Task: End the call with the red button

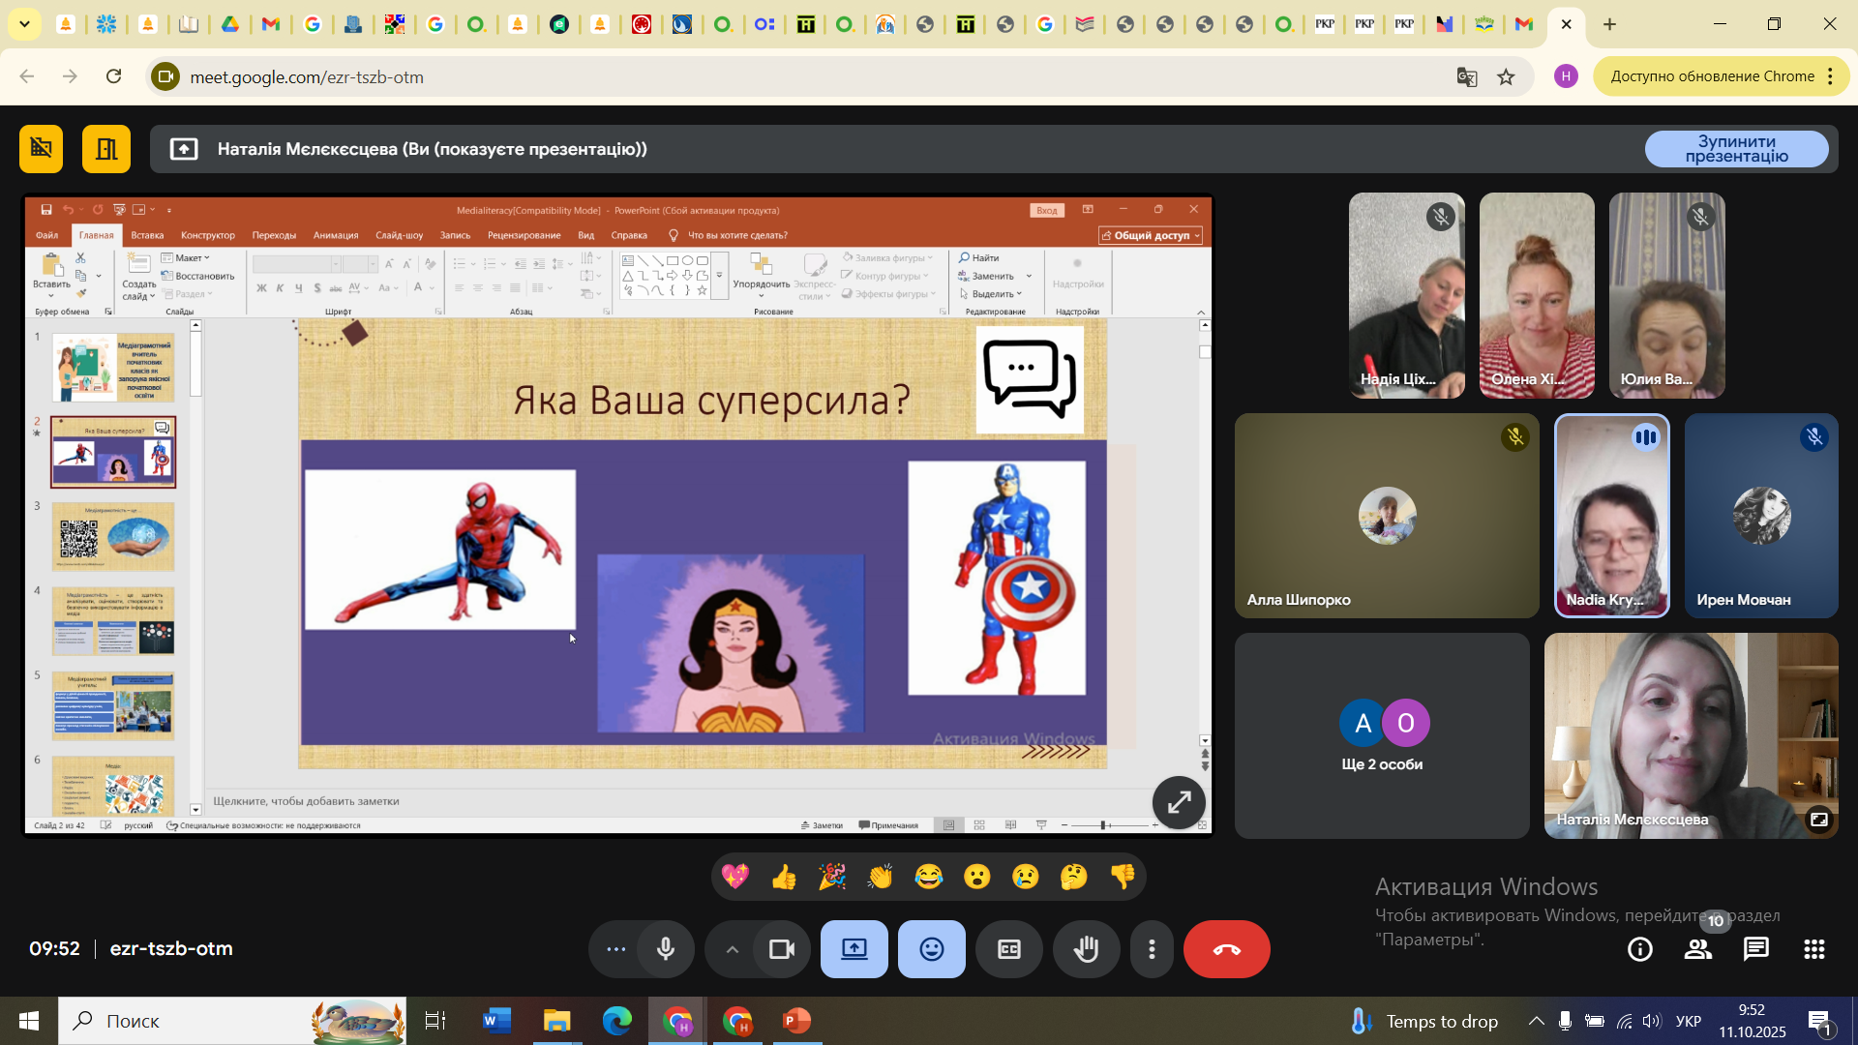Action: 1226,949
